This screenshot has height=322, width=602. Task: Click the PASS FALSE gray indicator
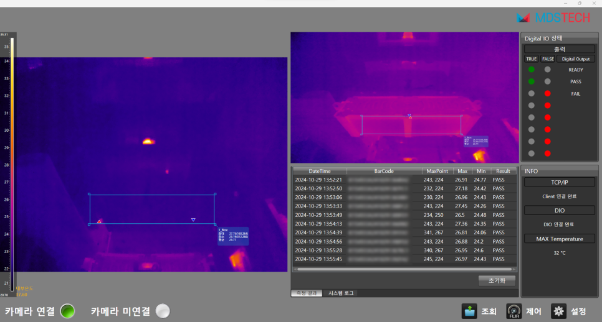(548, 81)
